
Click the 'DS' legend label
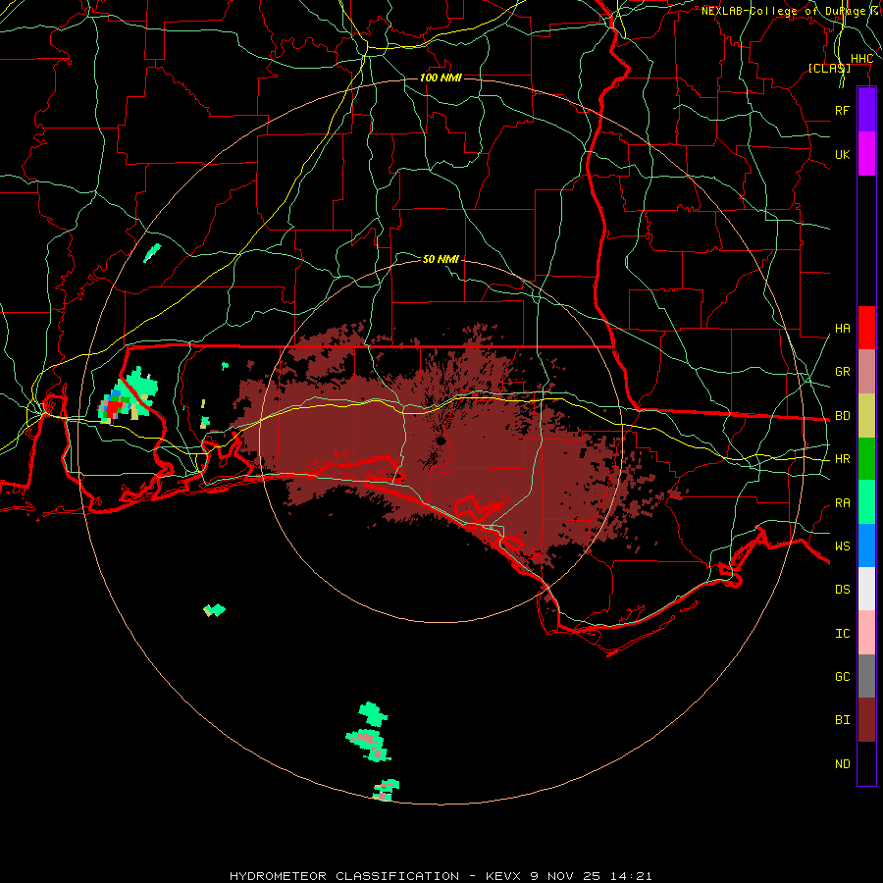(842, 590)
